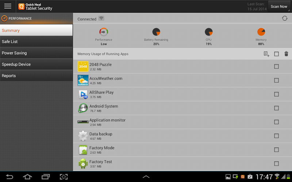Image resolution: width=292 pixels, height=182 pixels.
Task: Go to Power Saving
Action: pos(36,53)
